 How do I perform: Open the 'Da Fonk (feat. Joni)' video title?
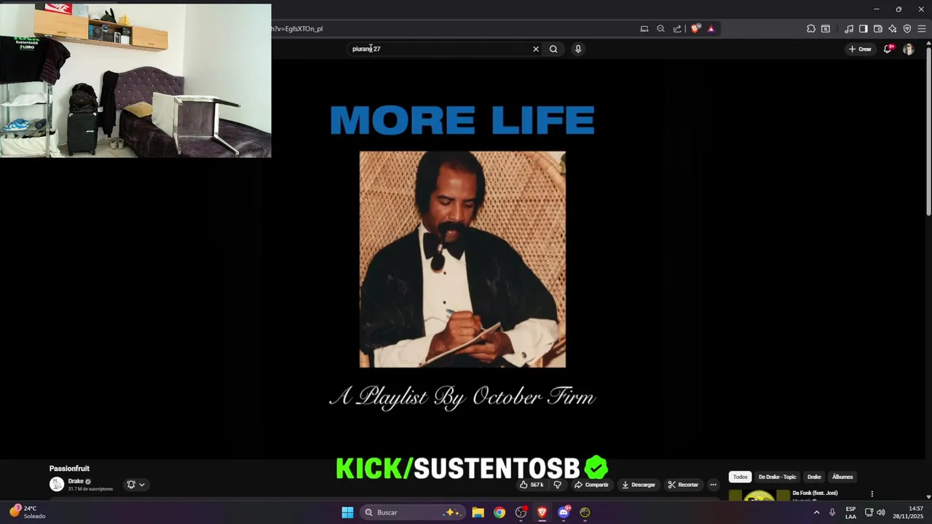click(815, 493)
